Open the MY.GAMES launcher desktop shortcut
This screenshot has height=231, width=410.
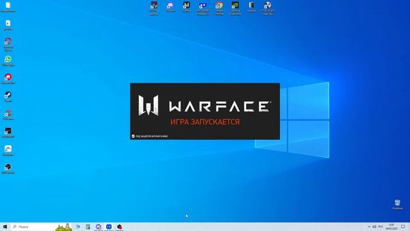202,8
